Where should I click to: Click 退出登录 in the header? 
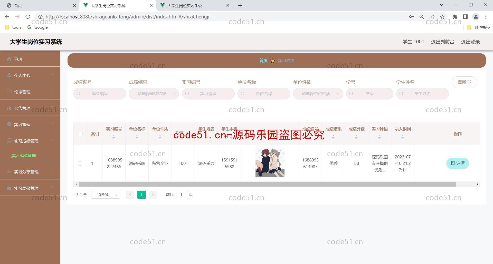tap(470, 42)
